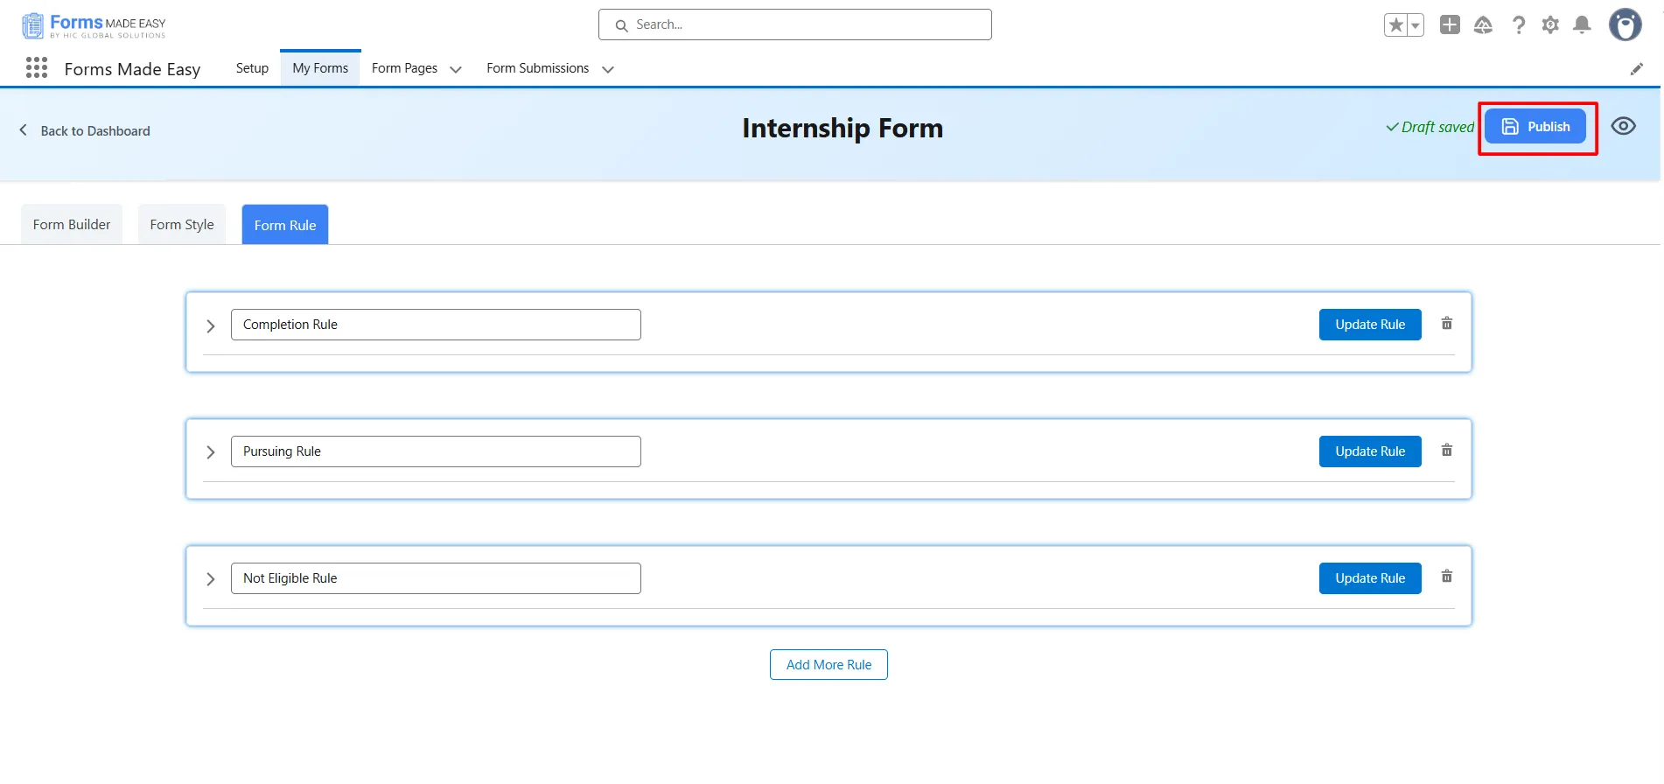Click the Pursuing Rule name field
The height and width of the screenshot is (784, 1664).
click(x=436, y=451)
